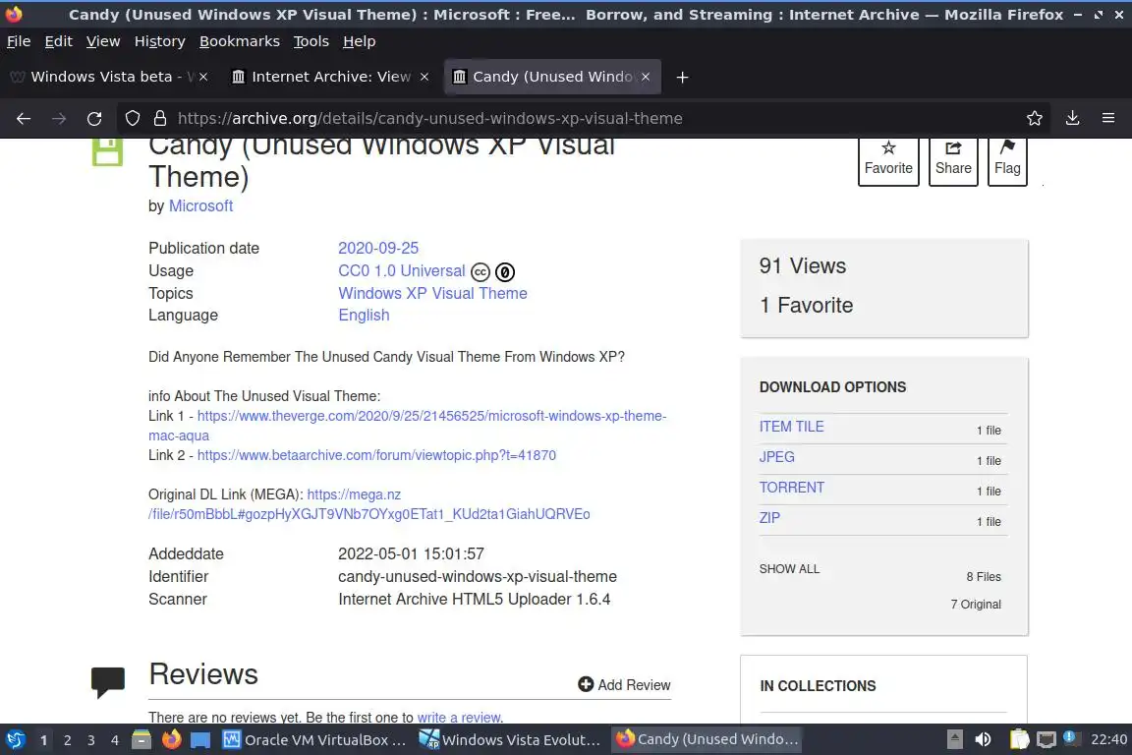Open the CC0 1.0 Universal license link

tap(401, 271)
